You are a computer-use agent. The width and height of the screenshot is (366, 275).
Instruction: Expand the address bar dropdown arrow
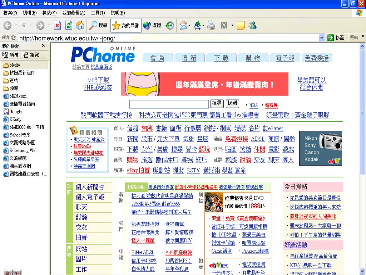pos(322,38)
